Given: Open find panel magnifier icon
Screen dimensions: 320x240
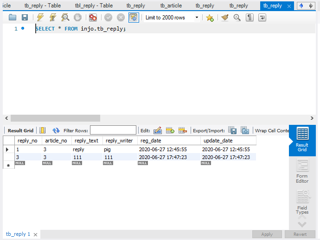Looking at the screenshot, I should (237, 18).
